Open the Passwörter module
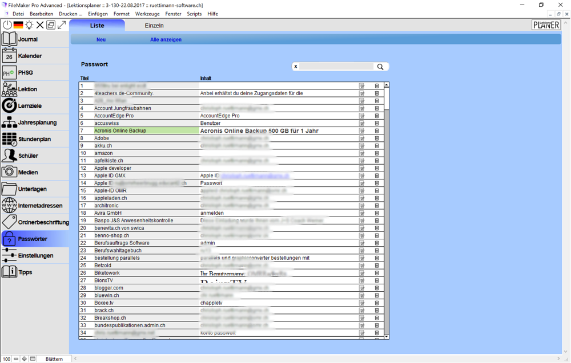Viewport: 571px width, 363px height. click(35, 239)
